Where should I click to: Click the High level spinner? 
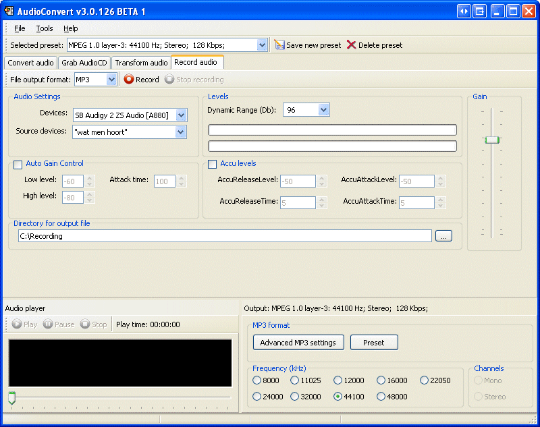[90, 197]
